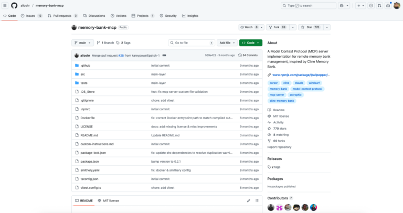Screen dimensions: 403x213
Task: Open package.json file
Action: [x=90, y=162]
